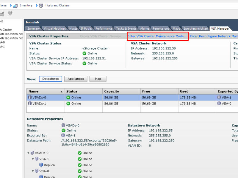Click the Inventory icon in breadcrumb
This screenshot has height=178, width=238.
[15, 6]
